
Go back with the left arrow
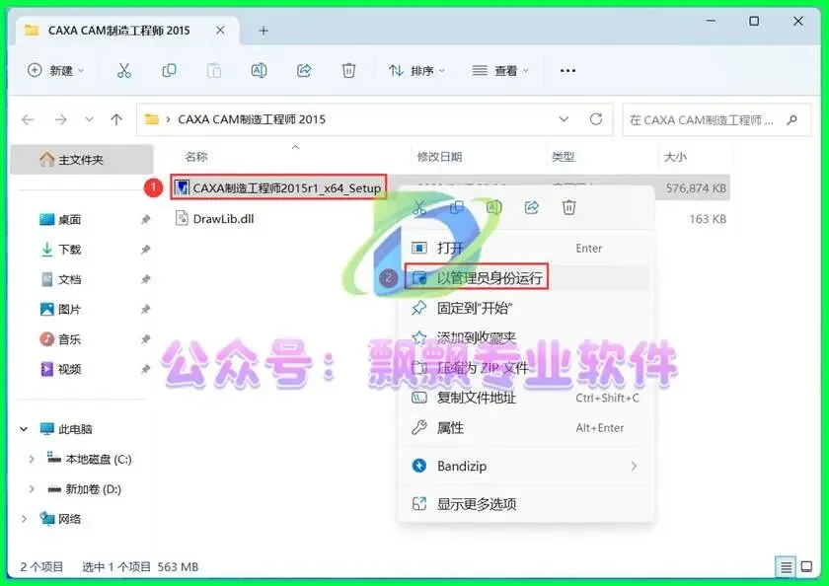coord(28,120)
